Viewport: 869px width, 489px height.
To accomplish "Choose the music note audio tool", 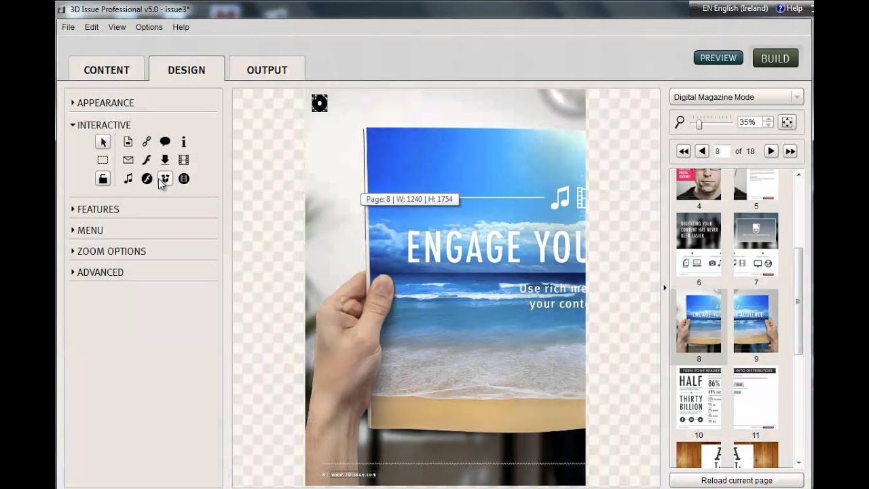I will pyautogui.click(x=128, y=179).
